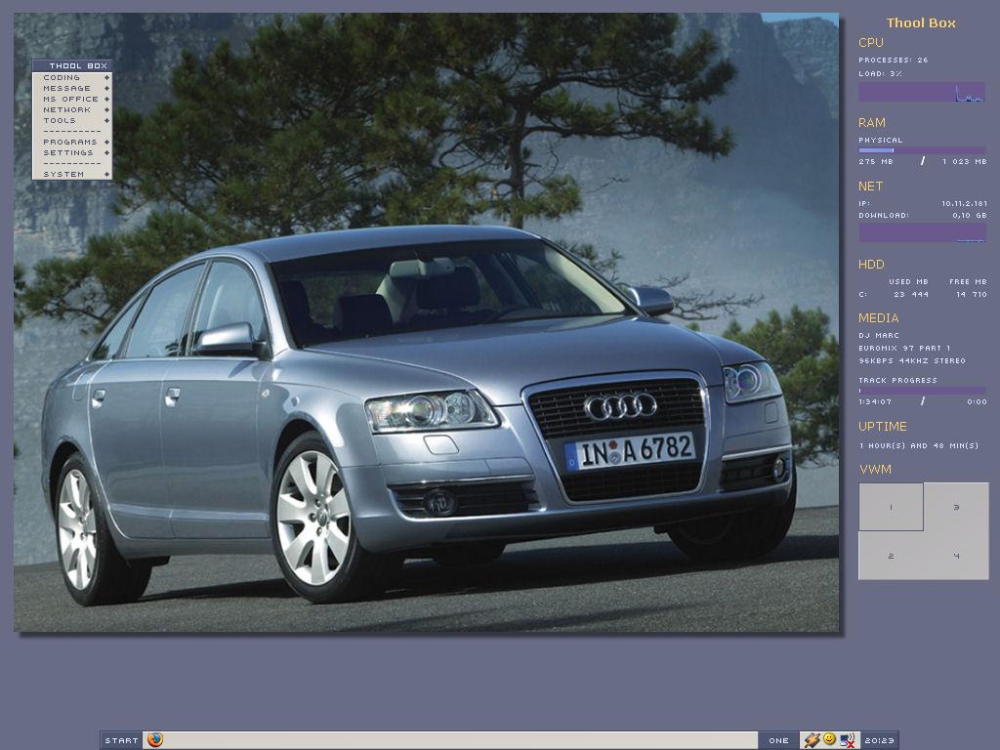This screenshot has height=750, width=1000.
Task: Open the Settings submenu
Action: [x=72, y=152]
